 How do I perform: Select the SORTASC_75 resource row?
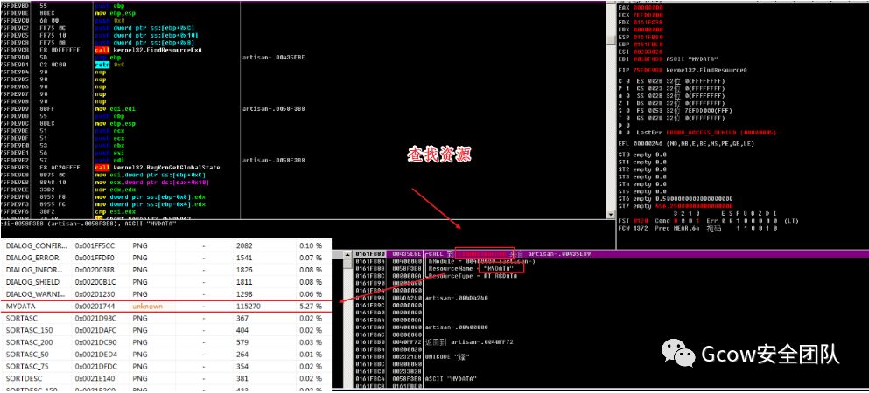[165, 367]
